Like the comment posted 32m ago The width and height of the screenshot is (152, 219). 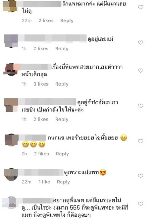[141, 7]
